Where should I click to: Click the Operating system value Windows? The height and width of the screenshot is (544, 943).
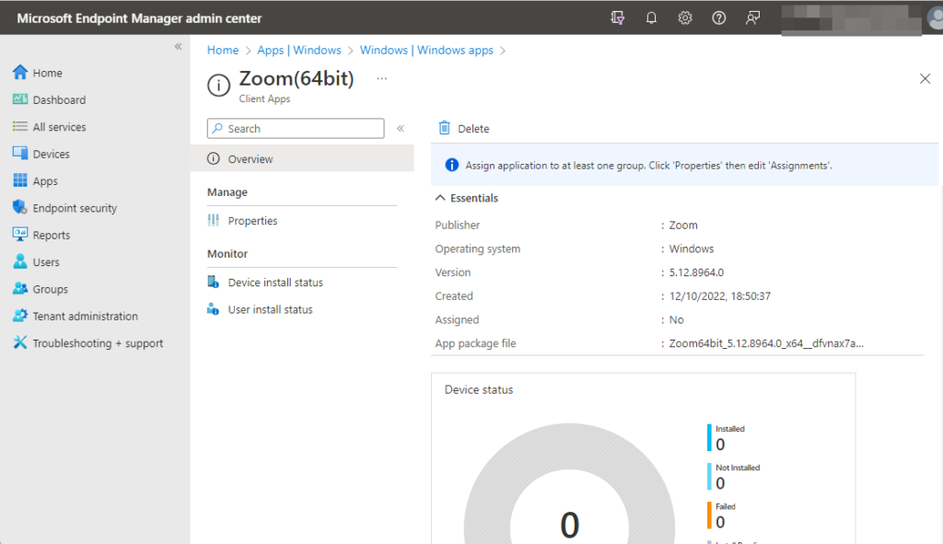tap(692, 249)
